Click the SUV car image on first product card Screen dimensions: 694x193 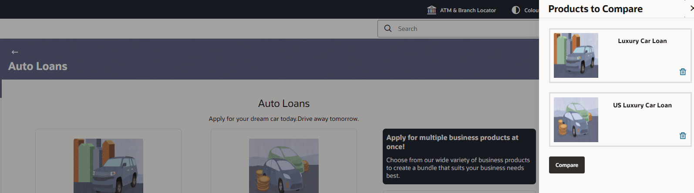[x=108, y=166]
